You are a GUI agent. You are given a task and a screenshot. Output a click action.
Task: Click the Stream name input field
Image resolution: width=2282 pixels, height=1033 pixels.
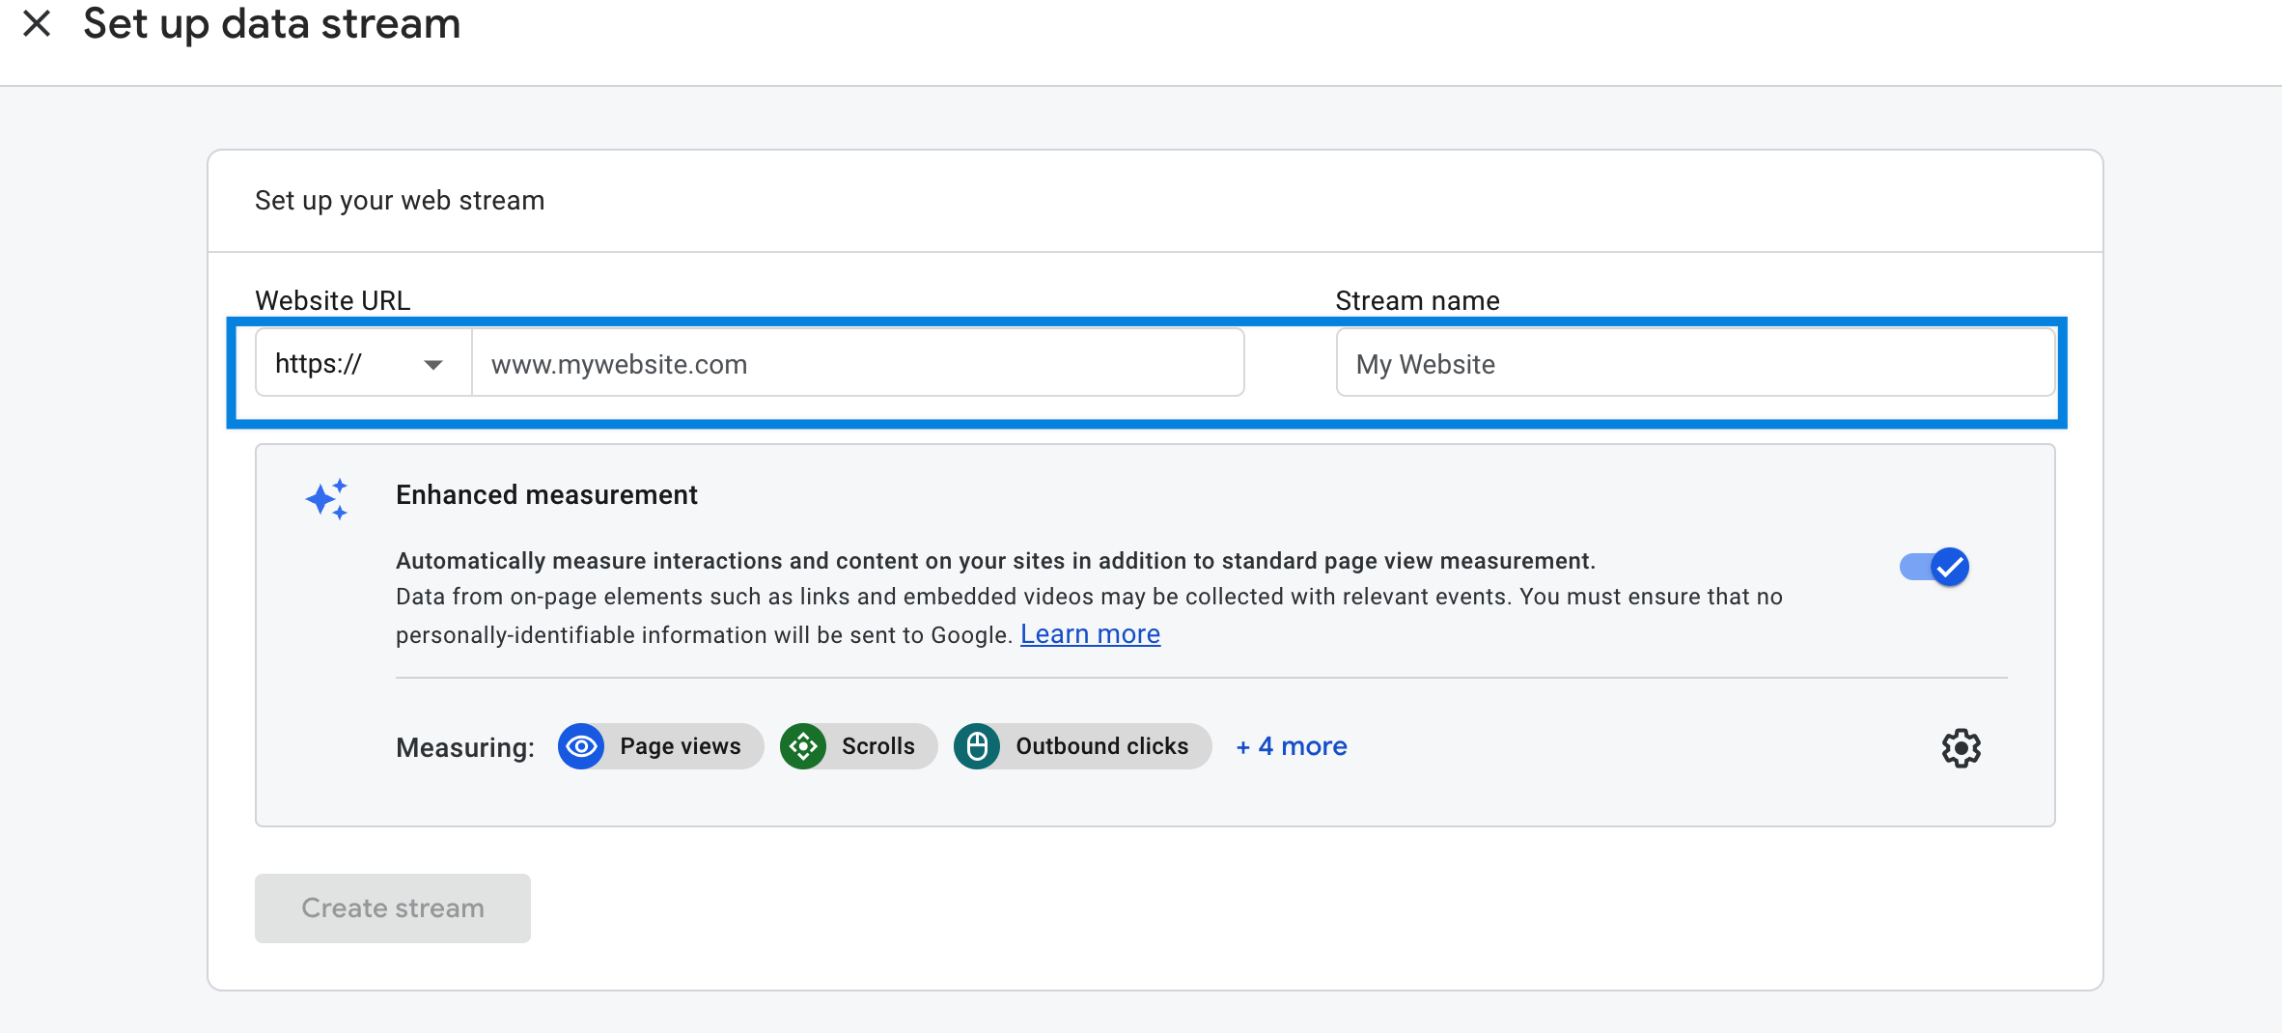(x=1695, y=363)
